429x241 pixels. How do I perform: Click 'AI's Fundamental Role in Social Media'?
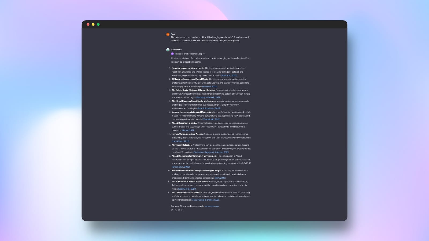coord(190,182)
